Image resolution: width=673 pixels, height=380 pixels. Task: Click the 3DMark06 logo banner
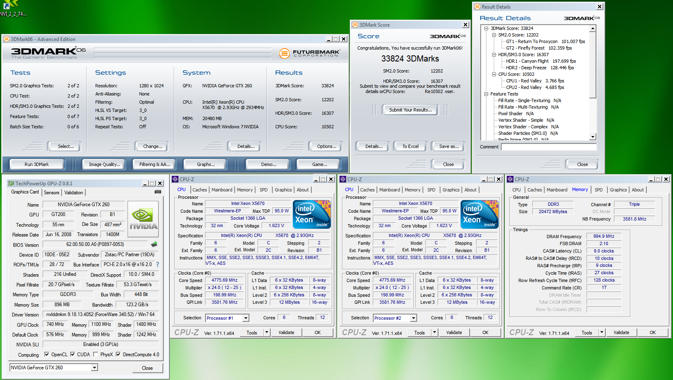point(48,53)
